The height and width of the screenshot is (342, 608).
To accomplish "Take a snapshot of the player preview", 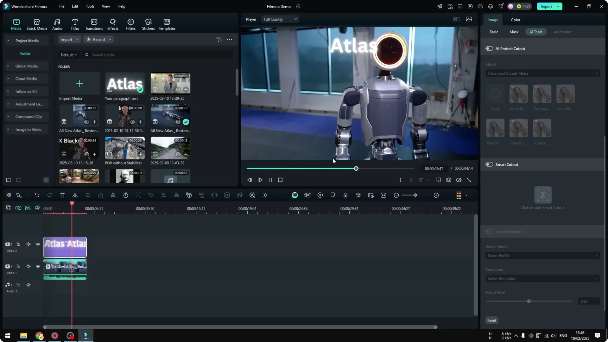I will tap(448, 180).
